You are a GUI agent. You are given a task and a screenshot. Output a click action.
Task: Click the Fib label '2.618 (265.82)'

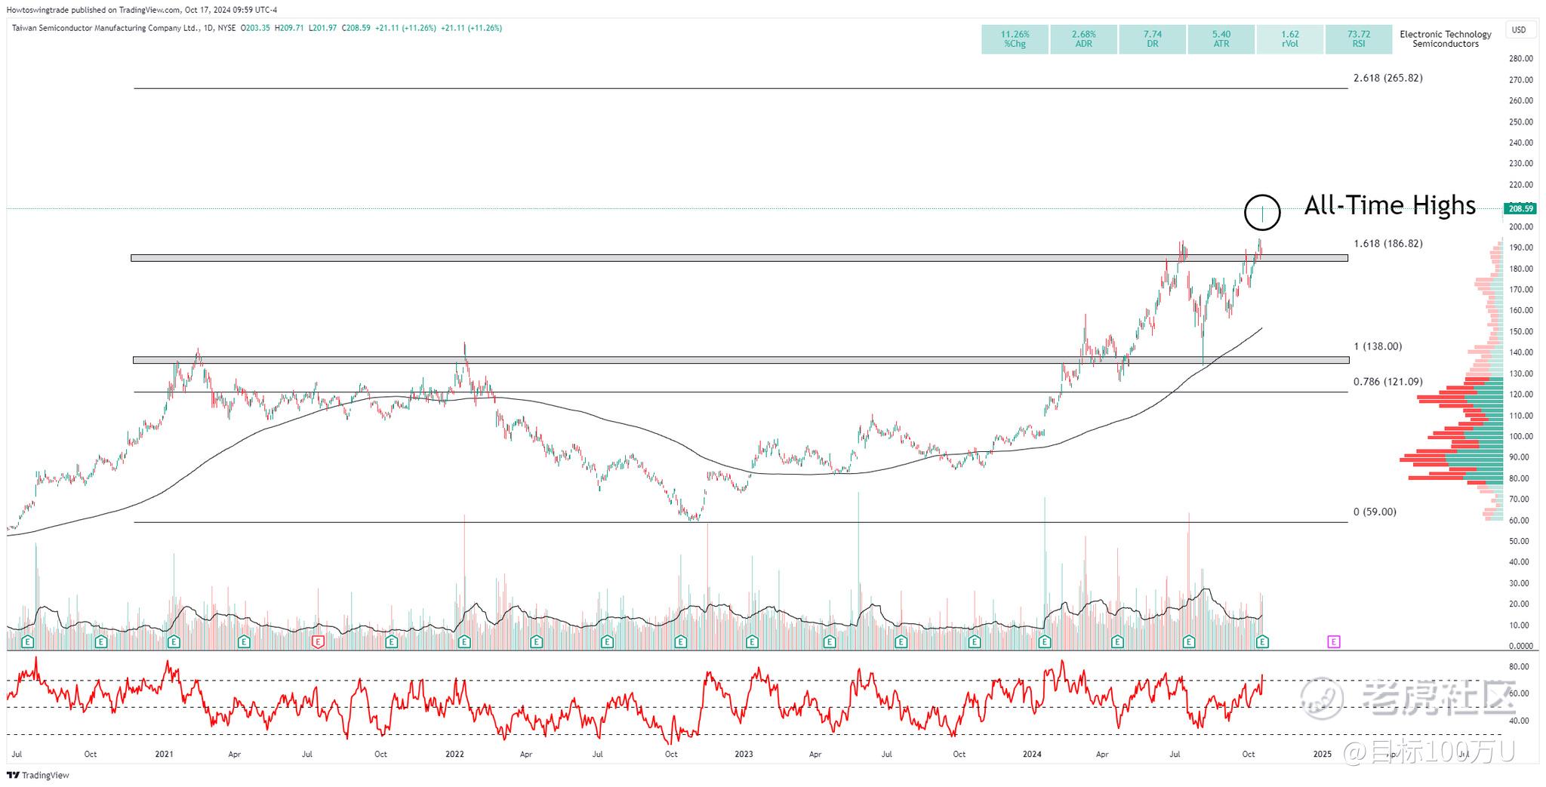(x=1387, y=78)
